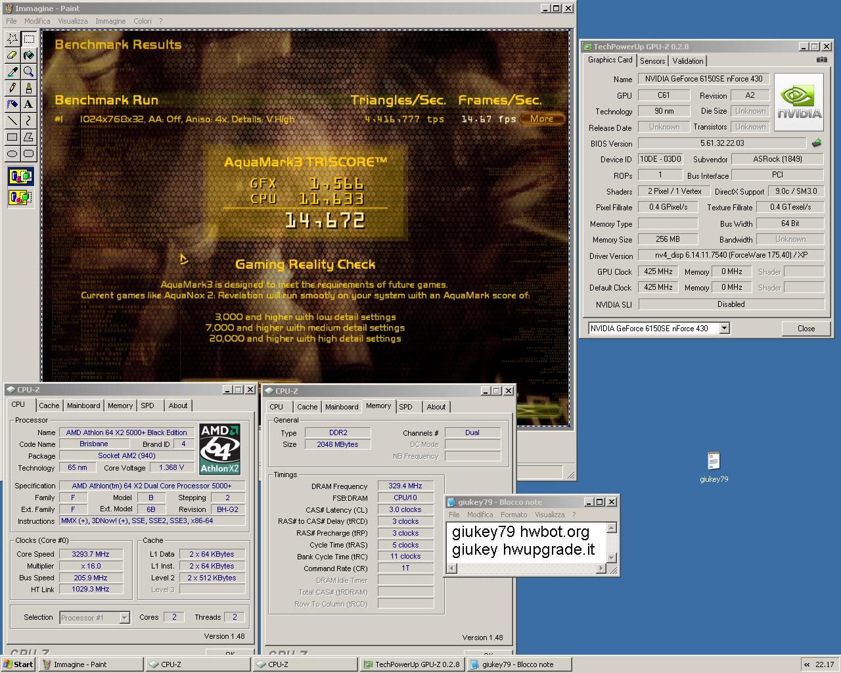This screenshot has width=841, height=673.
Task: Open SPD tab in left CPU-Z window
Action: point(147,406)
